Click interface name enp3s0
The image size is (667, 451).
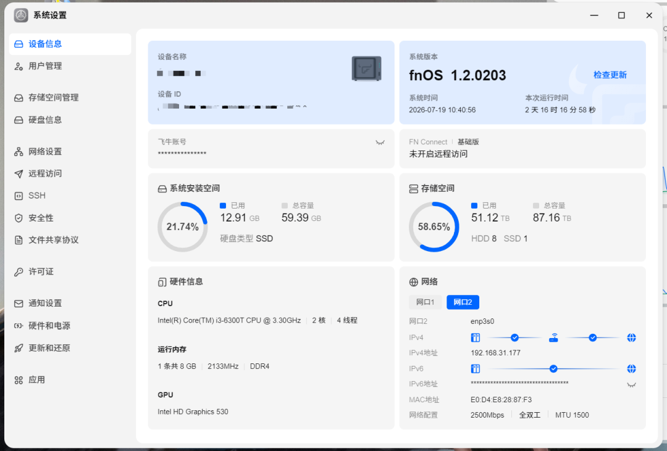coord(482,322)
